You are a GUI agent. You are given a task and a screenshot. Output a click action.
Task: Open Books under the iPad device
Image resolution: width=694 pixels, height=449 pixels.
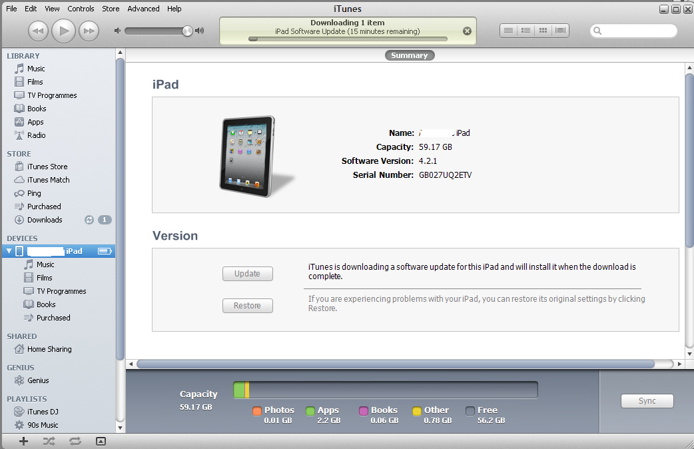pos(46,304)
